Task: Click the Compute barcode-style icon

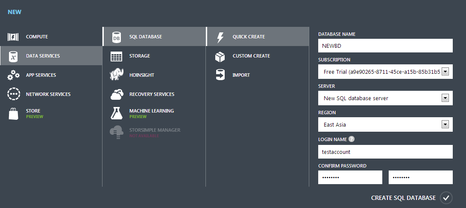Action: pos(13,37)
